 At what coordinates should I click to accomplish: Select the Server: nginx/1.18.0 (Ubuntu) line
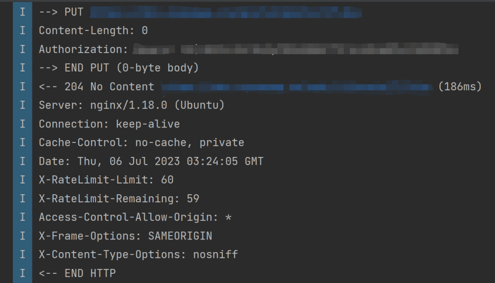point(131,105)
